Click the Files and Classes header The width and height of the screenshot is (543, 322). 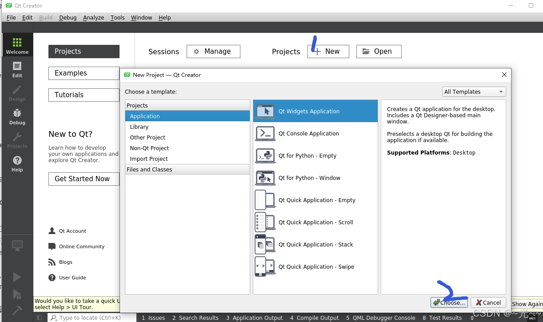(x=188, y=169)
